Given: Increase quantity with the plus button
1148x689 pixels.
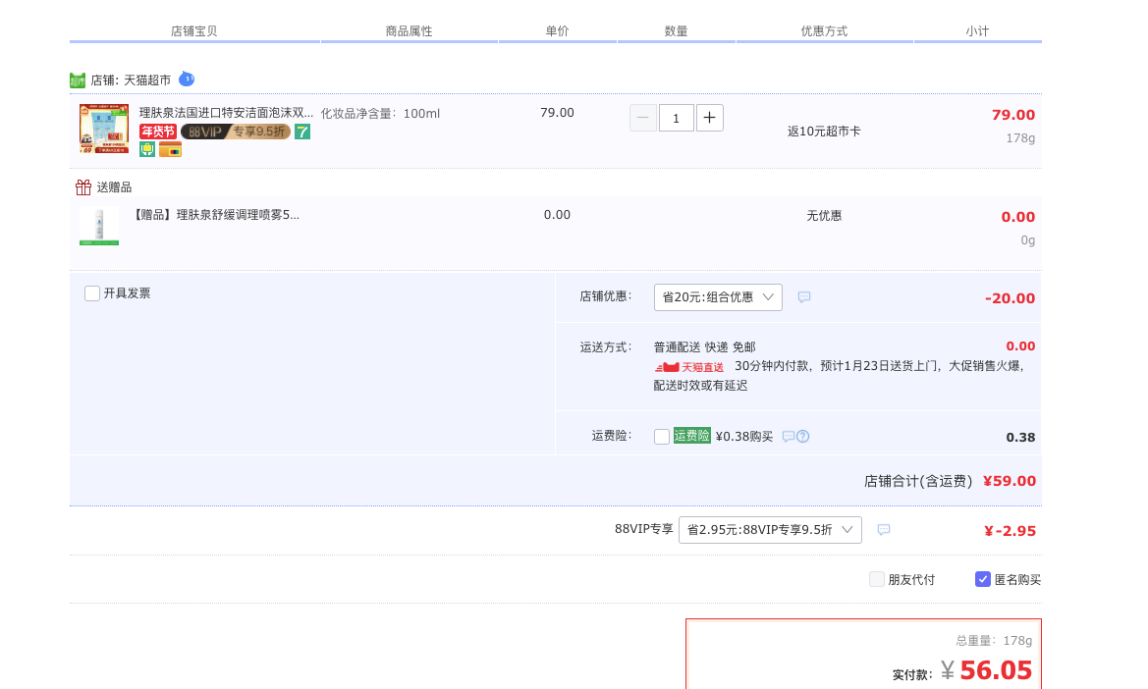Looking at the screenshot, I should tap(709, 118).
